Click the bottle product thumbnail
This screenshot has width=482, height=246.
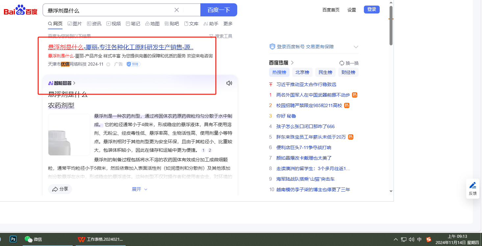69,135
